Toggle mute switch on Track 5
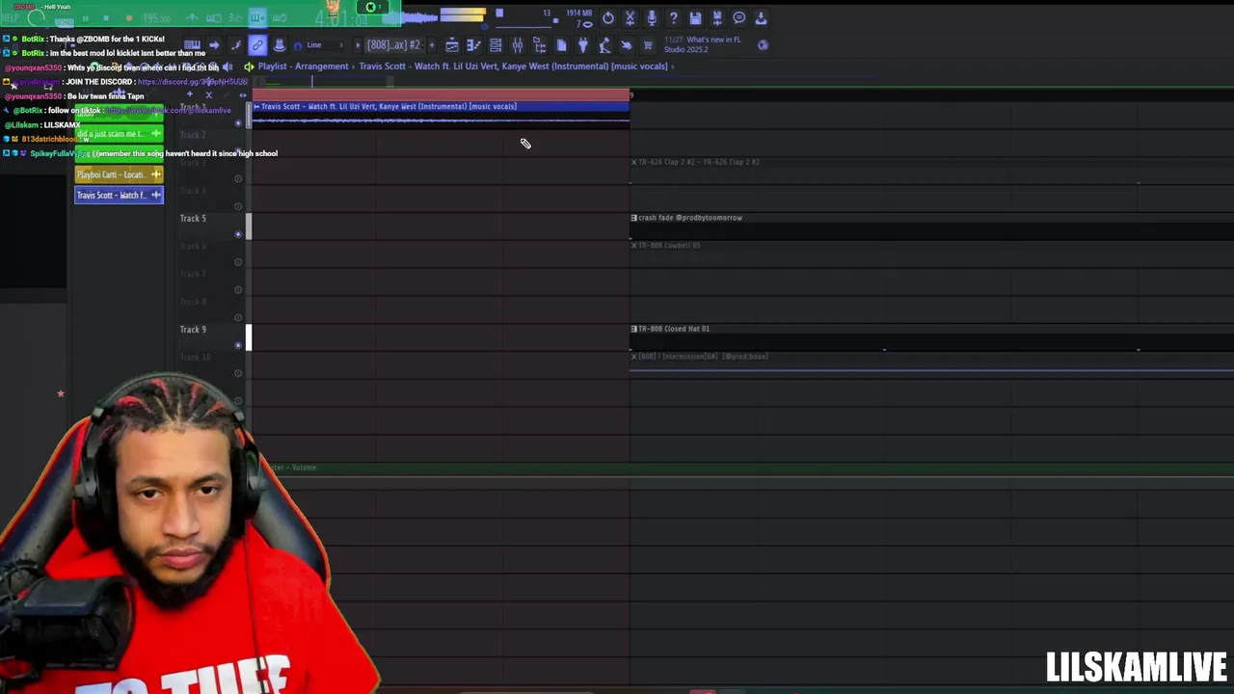 [x=238, y=233]
